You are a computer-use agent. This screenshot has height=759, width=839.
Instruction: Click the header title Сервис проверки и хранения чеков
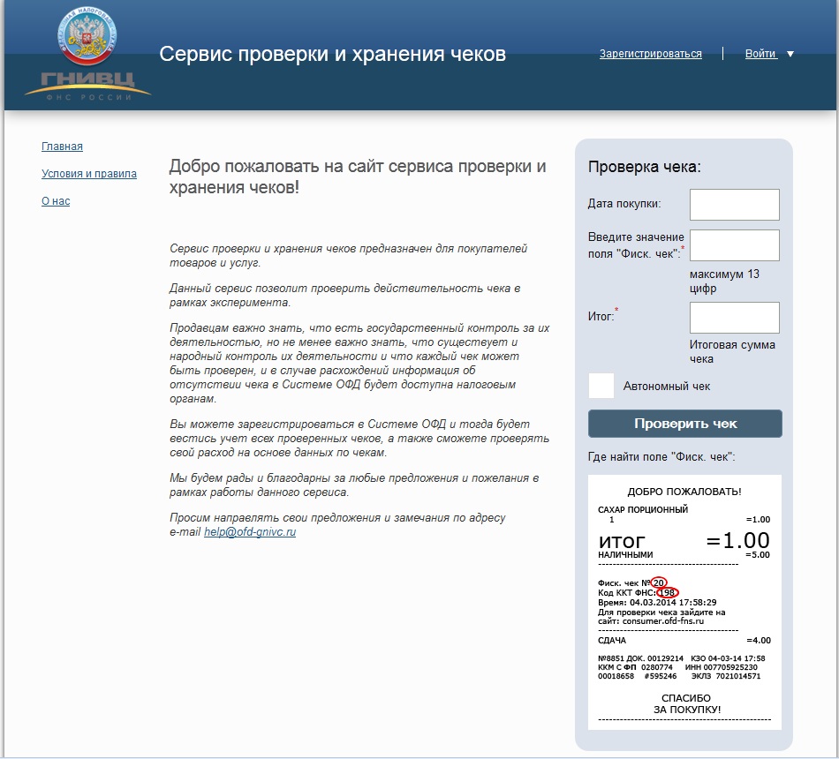tap(332, 55)
